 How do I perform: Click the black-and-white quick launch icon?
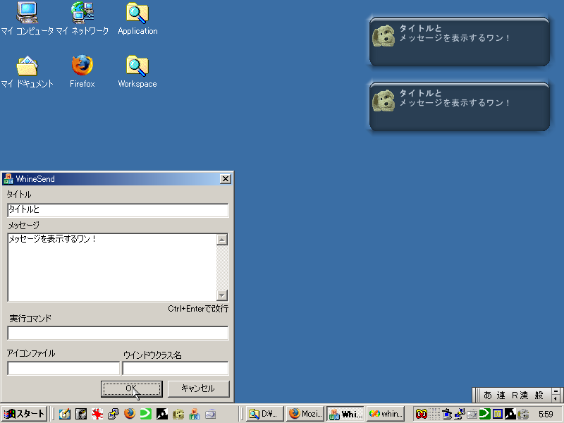[162, 414]
